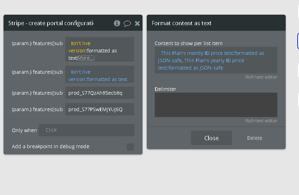This screenshot has width=299, height=195.
Task: Enable the breakpoint in debug mode checkbox
Action: (x=130, y=147)
